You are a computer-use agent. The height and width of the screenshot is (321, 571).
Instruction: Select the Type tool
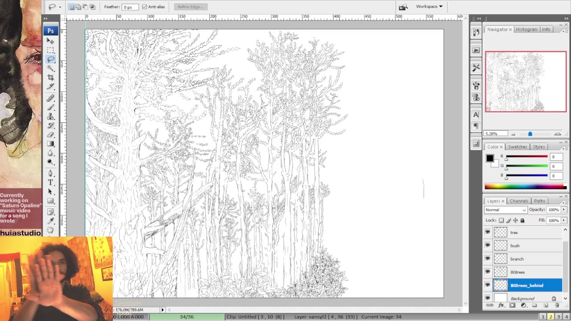(x=50, y=182)
